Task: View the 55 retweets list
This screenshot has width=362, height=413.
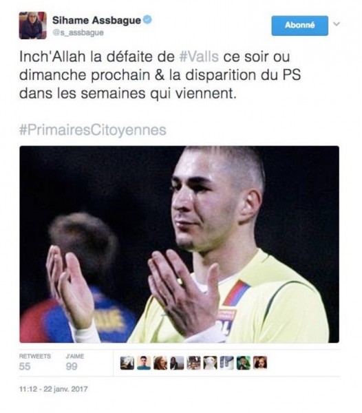Action: tap(34, 362)
